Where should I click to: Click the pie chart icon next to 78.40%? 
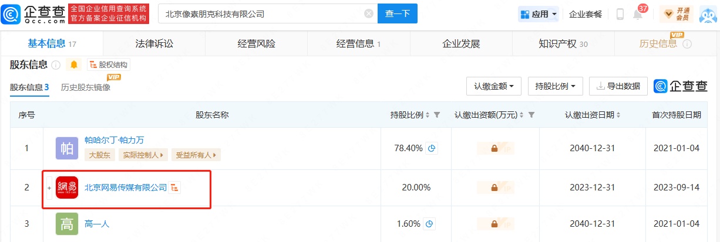click(432, 148)
